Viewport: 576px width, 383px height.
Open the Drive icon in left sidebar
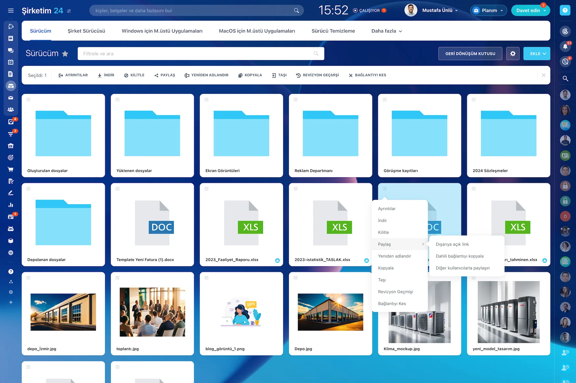click(x=11, y=86)
